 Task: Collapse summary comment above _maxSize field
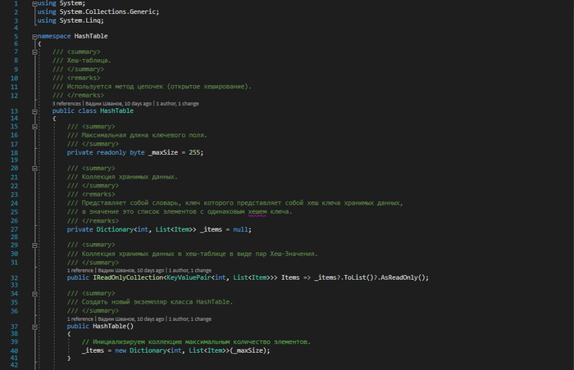[34, 127]
